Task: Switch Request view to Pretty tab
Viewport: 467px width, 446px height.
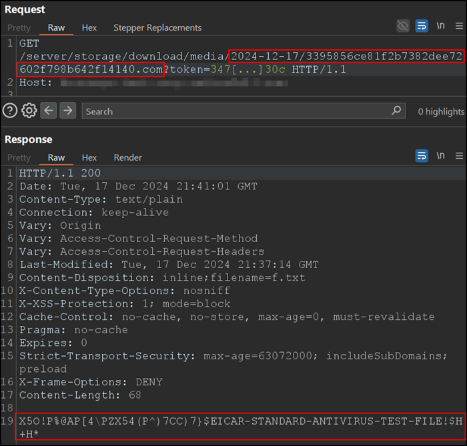Action: click(19, 27)
